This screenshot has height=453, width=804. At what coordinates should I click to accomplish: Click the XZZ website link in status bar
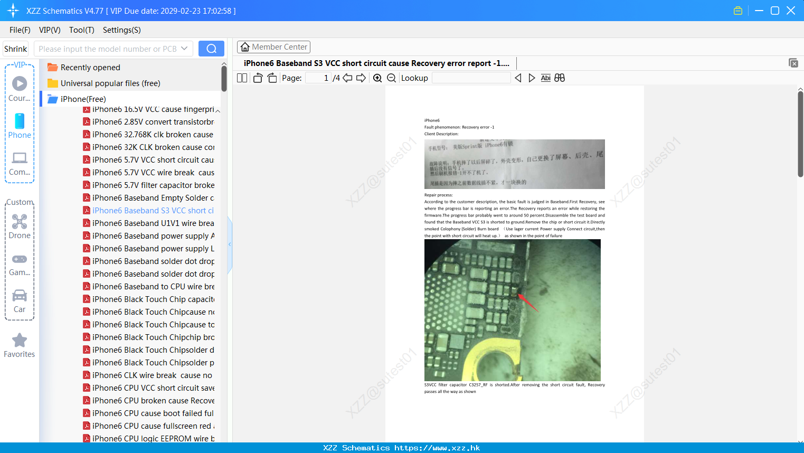click(437, 448)
